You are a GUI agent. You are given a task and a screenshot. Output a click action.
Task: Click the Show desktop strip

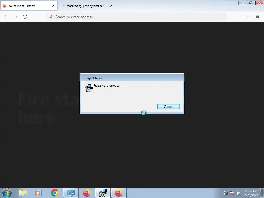[x=262, y=193]
